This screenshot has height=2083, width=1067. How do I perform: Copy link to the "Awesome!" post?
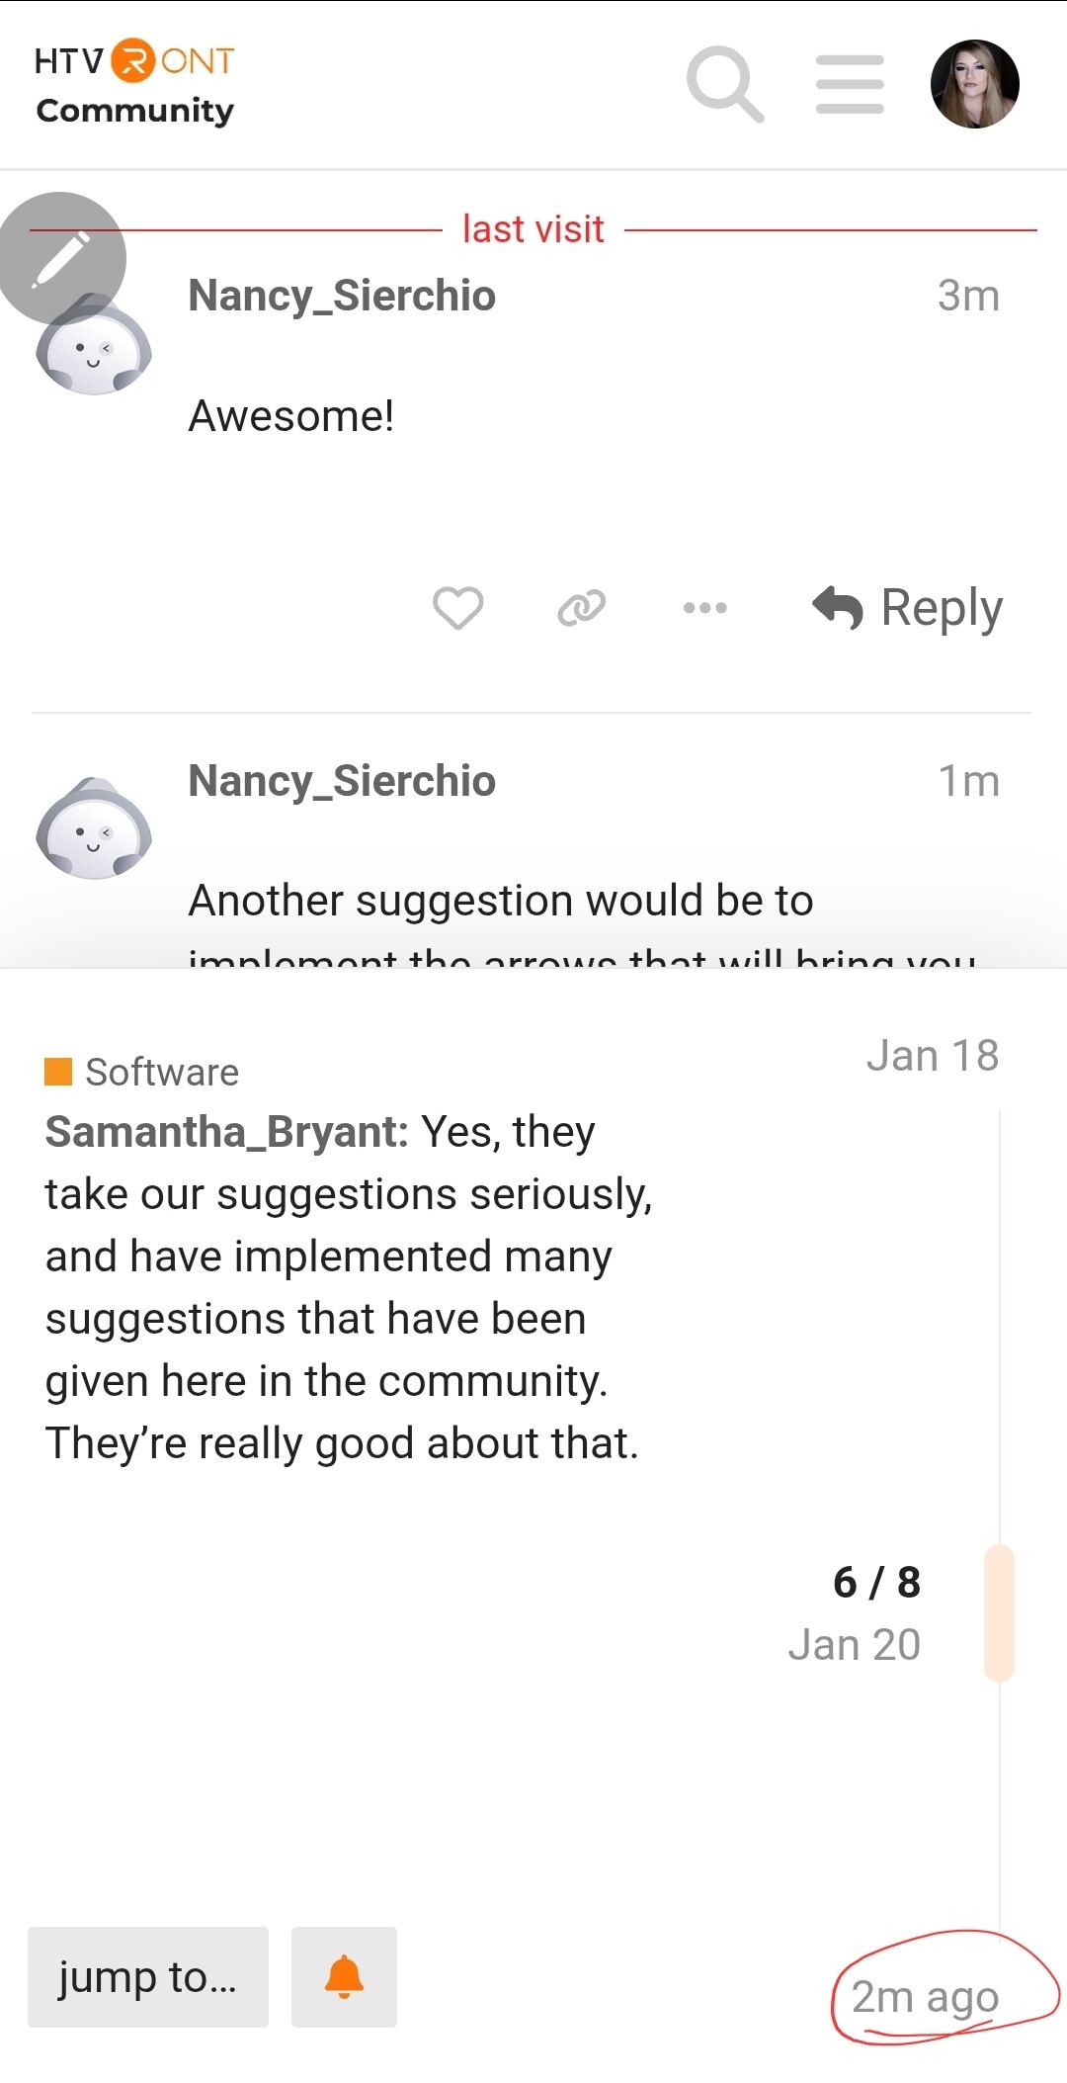click(581, 607)
